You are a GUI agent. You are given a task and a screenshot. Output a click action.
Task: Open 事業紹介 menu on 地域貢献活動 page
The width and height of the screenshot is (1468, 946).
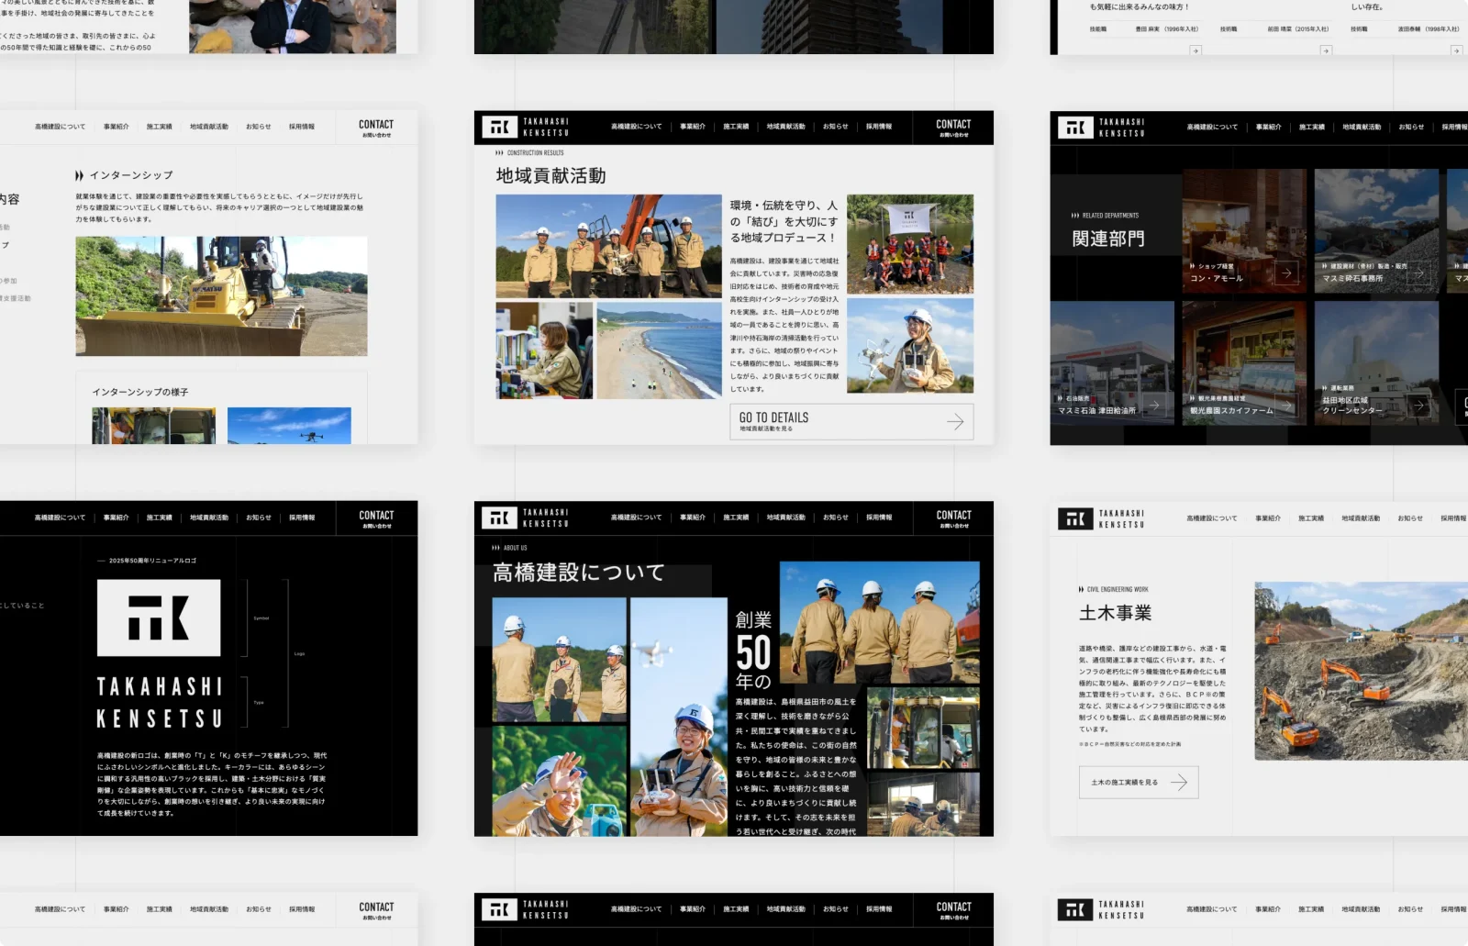[693, 127]
